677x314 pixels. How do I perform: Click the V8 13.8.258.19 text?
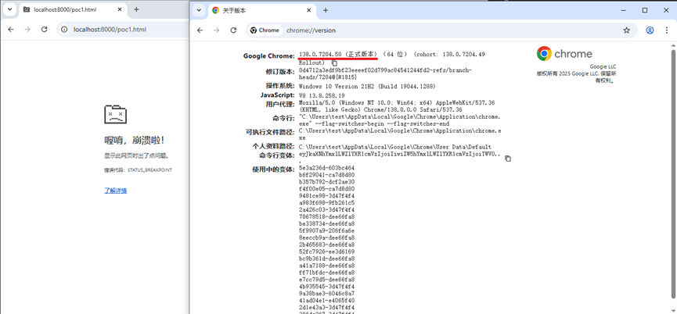(322, 95)
